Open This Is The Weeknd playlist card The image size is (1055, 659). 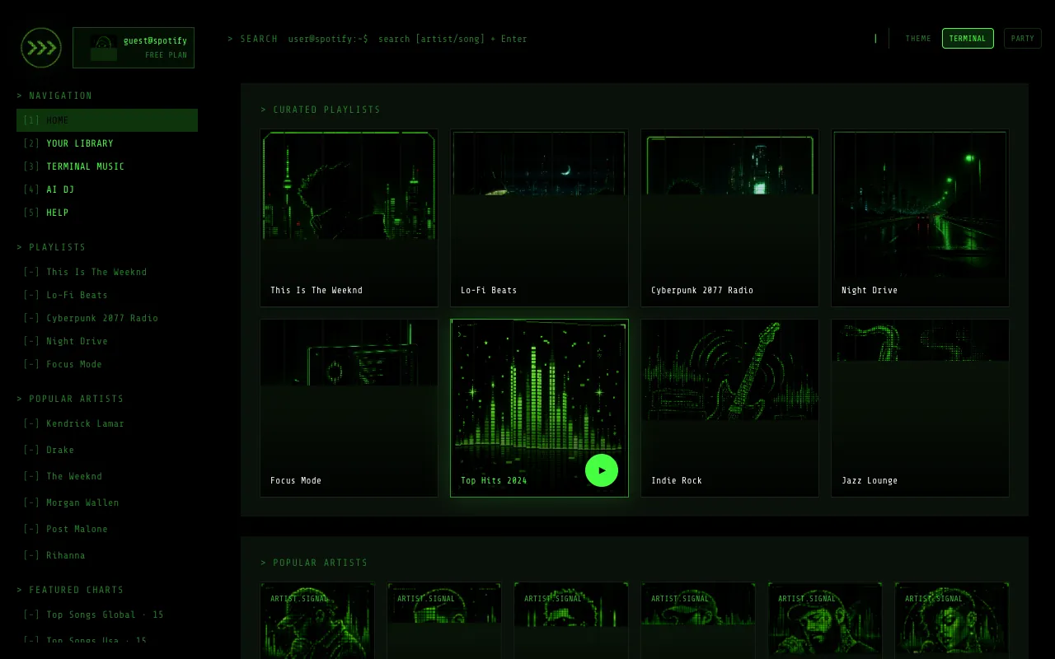349,217
